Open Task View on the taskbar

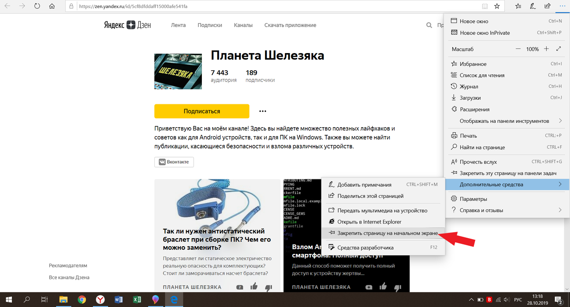pos(44,299)
